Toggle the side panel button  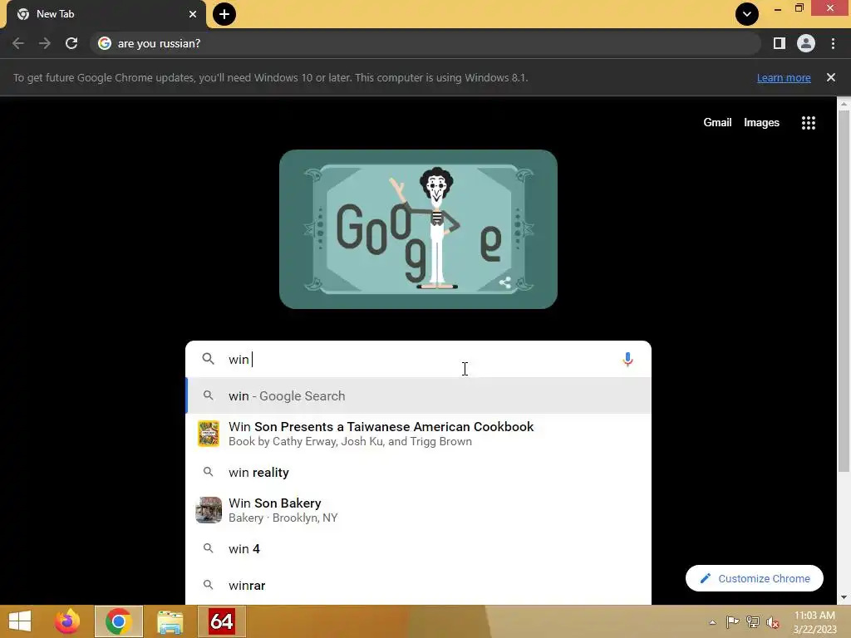tap(780, 43)
